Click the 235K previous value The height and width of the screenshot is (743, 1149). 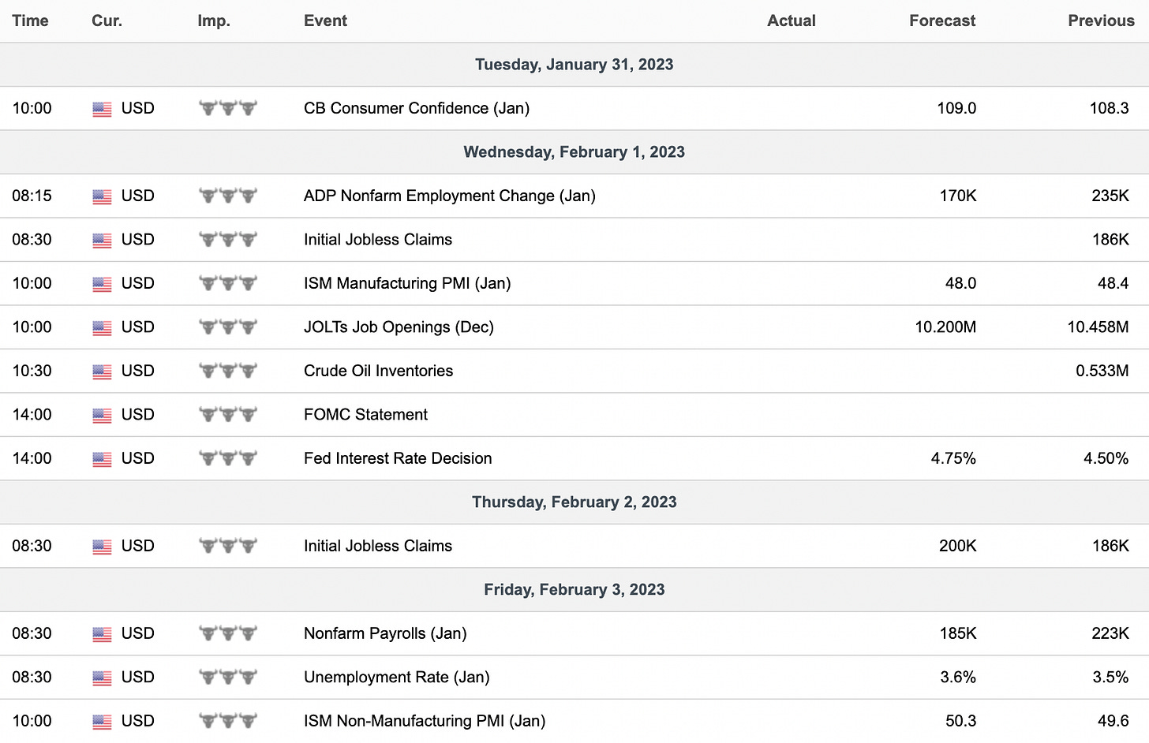1110,196
